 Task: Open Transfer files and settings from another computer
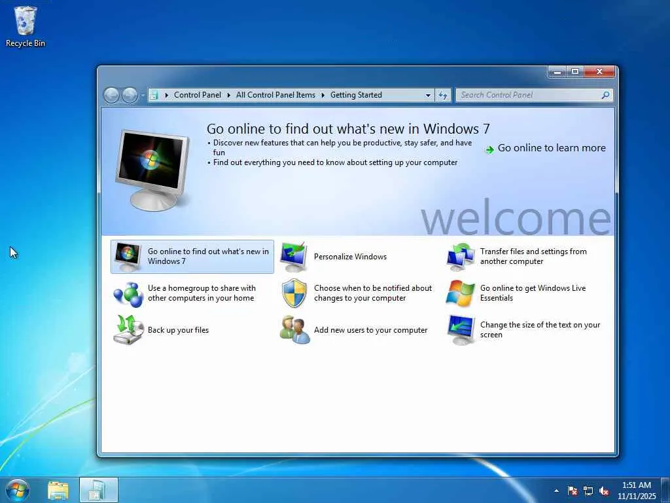533,256
